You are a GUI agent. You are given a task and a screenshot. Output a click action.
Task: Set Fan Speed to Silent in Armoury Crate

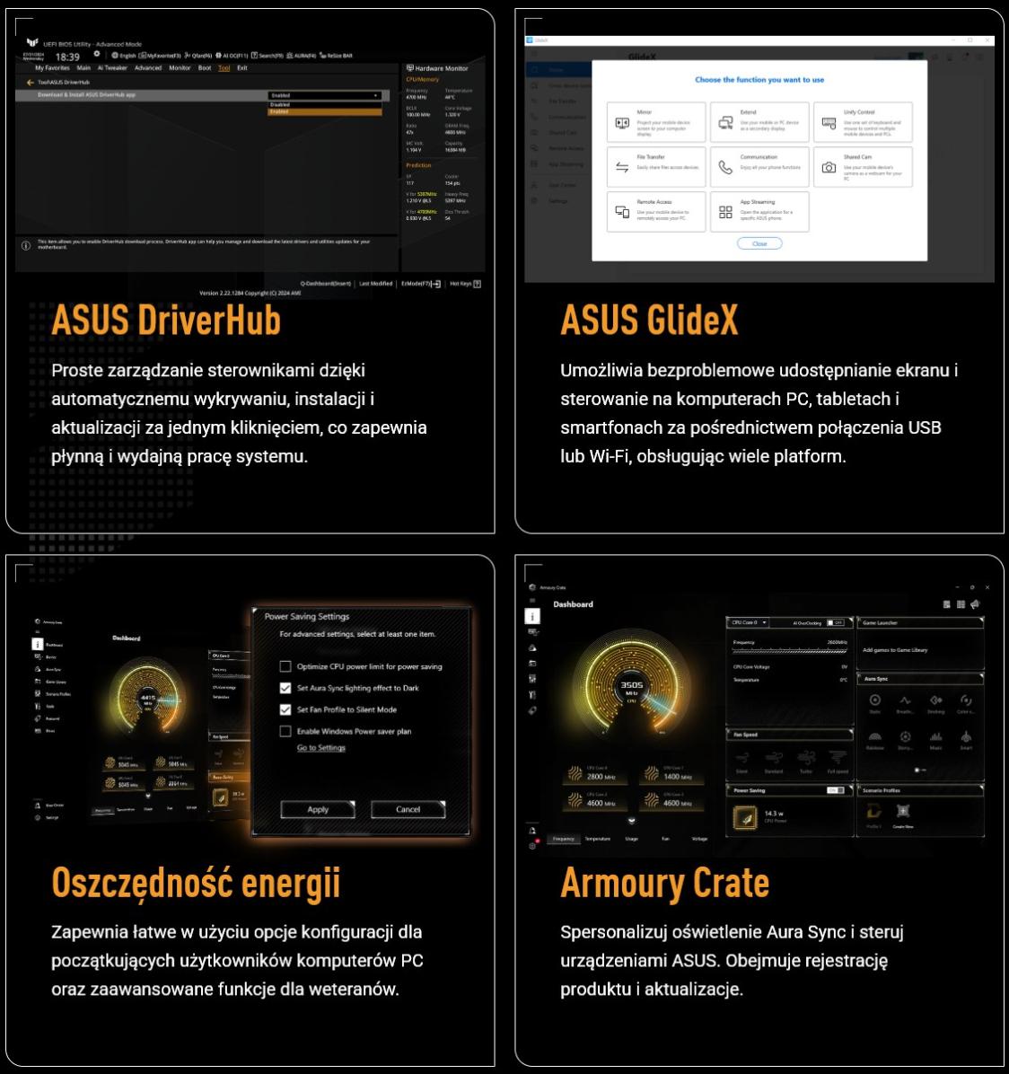coord(742,761)
